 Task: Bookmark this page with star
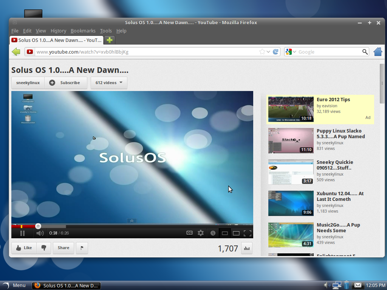262,52
